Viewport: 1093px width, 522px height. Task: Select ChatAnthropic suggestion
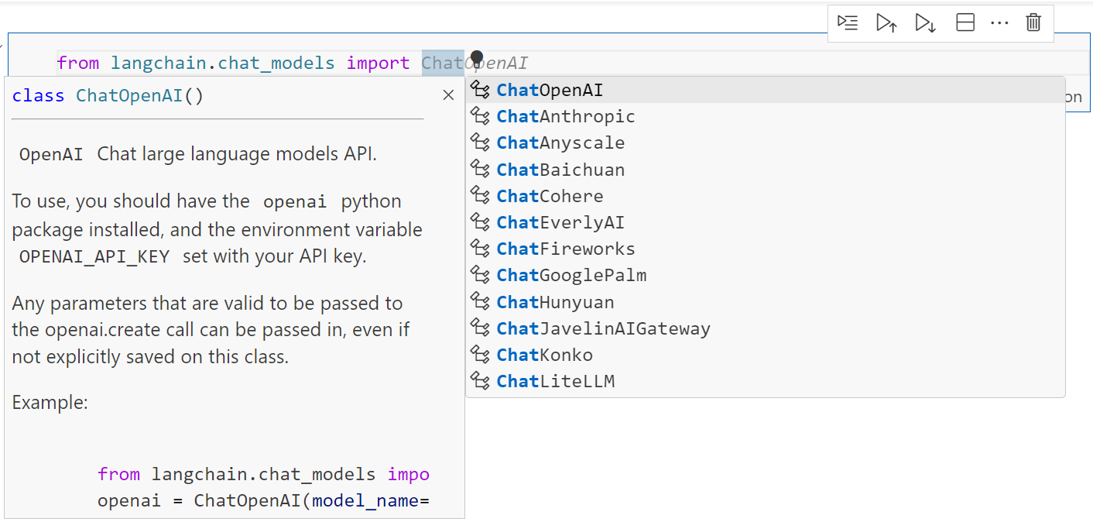(765, 116)
